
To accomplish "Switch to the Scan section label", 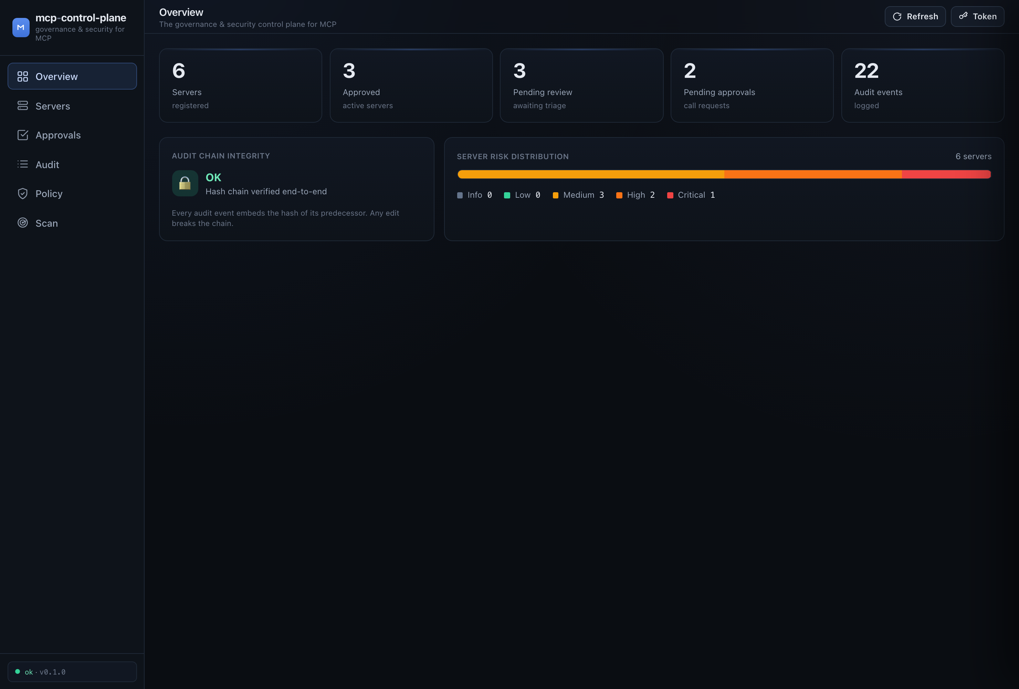I will point(46,223).
